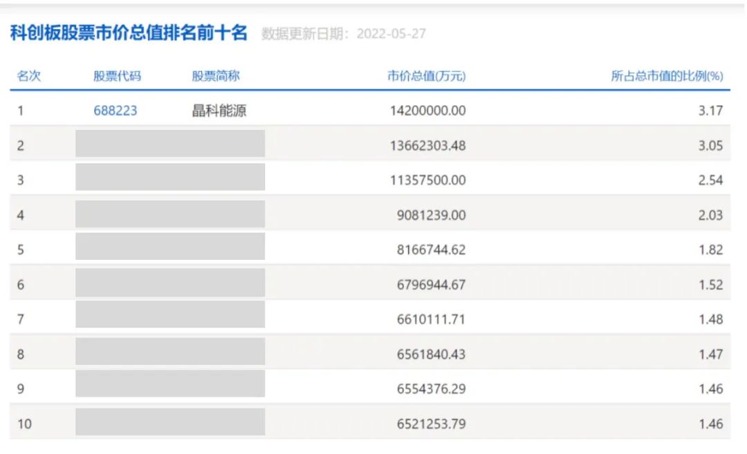Click the 科创板股票市价总值排名前十名 title
The width and height of the screenshot is (747, 454).
[129, 33]
